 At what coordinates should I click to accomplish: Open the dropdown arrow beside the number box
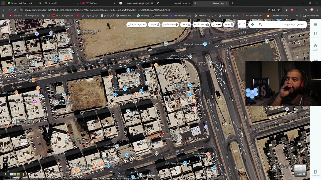[244, 24]
